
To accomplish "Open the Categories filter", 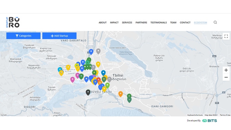I will [23, 36].
